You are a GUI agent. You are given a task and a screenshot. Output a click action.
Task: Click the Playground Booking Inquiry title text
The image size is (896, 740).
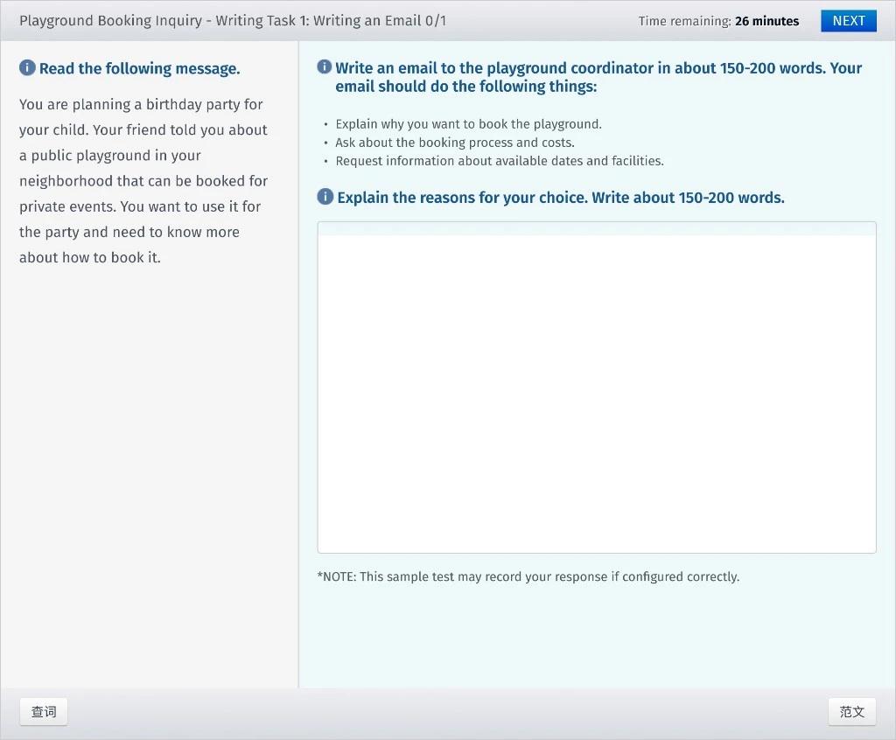110,20
